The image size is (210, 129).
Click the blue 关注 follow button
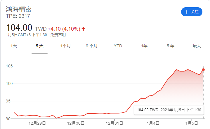192,12
